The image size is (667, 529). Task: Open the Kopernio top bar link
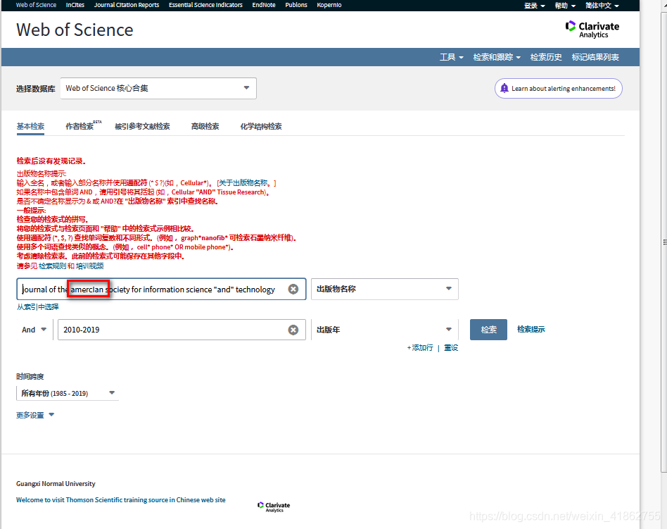point(329,5)
